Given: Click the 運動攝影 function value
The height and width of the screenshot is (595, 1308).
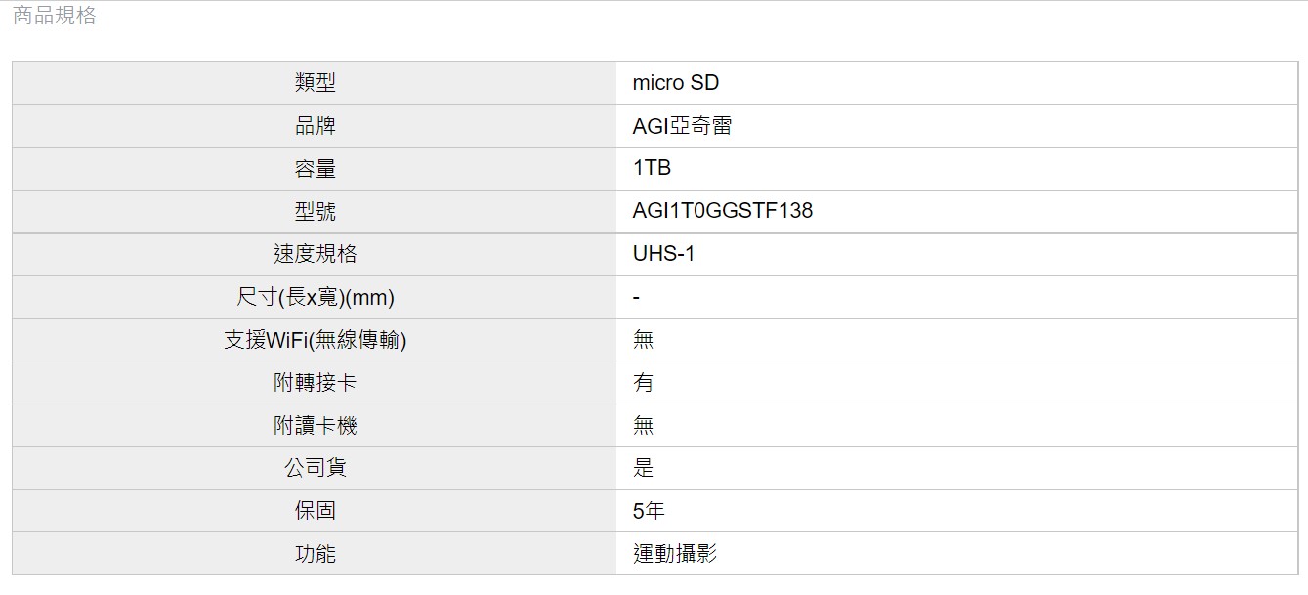Looking at the screenshot, I should (674, 554).
